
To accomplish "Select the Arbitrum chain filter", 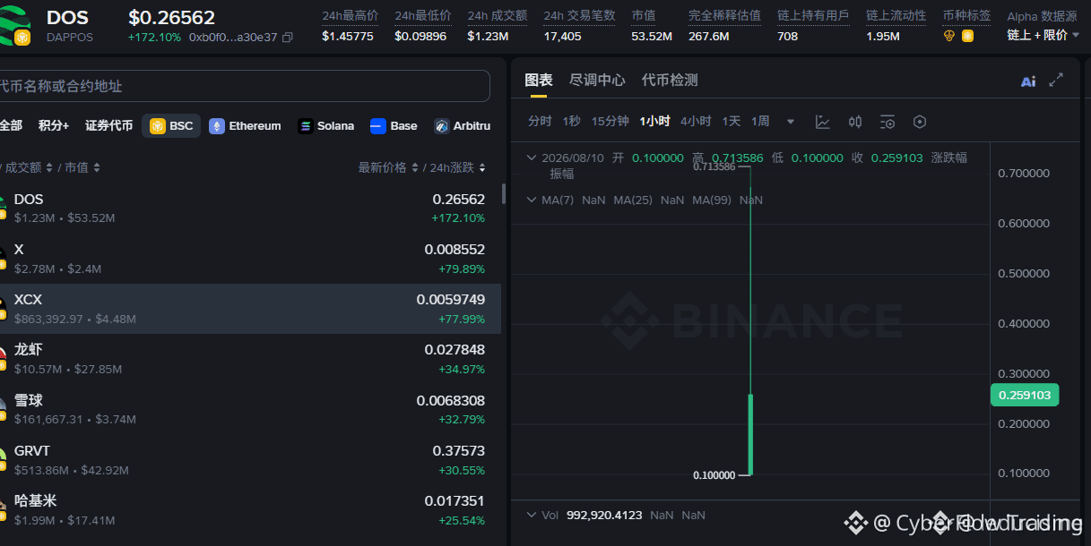I will point(463,126).
